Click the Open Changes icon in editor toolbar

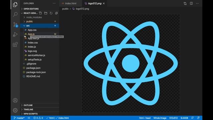click(185, 3)
